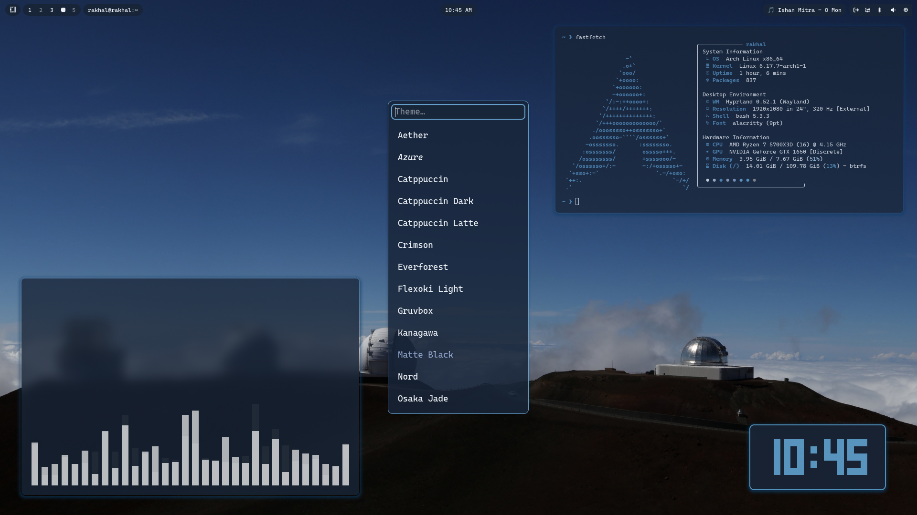Click the fastfetch command text in terminal
917x515 pixels.
(590, 37)
